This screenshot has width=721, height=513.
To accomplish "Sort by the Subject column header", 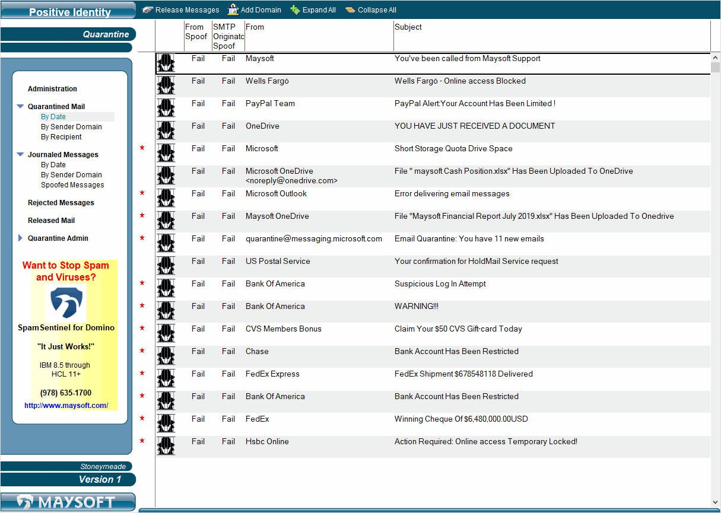I will [x=552, y=36].
